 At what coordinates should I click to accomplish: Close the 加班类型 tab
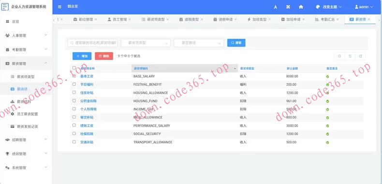[269, 19]
